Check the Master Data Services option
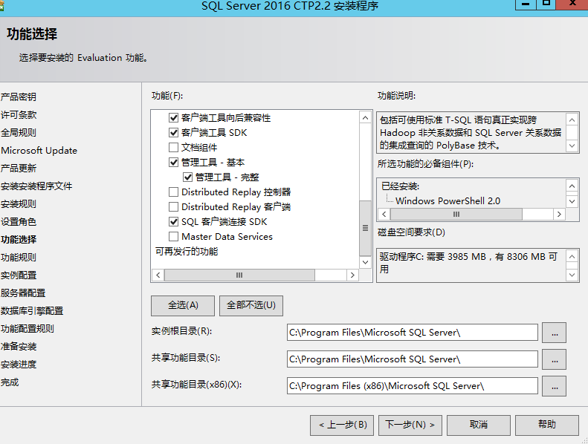 click(x=174, y=237)
